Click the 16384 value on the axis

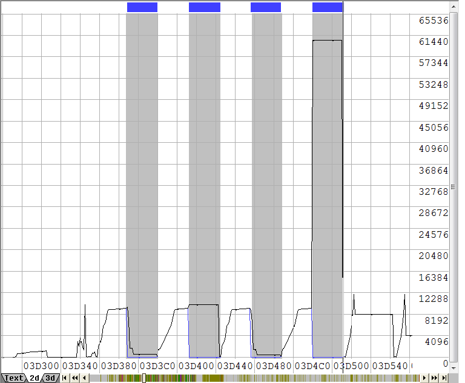pyautogui.click(x=434, y=278)
